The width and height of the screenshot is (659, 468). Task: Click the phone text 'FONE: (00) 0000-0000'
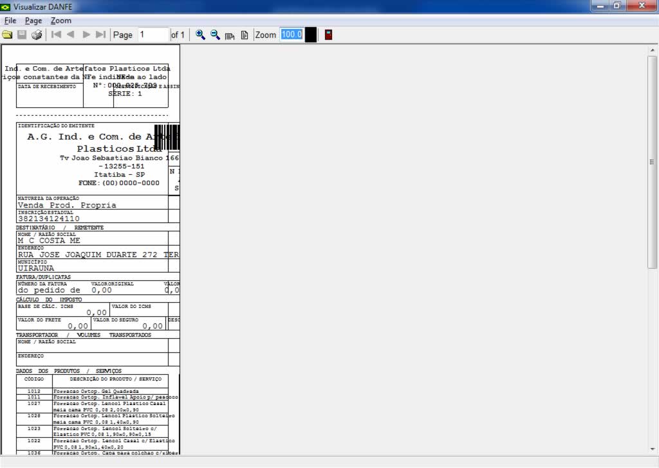[119, 183]
